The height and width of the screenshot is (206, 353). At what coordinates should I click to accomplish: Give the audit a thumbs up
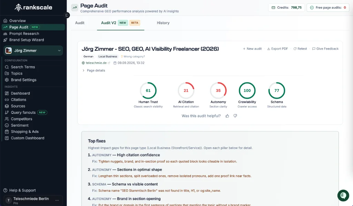[227, 116]
